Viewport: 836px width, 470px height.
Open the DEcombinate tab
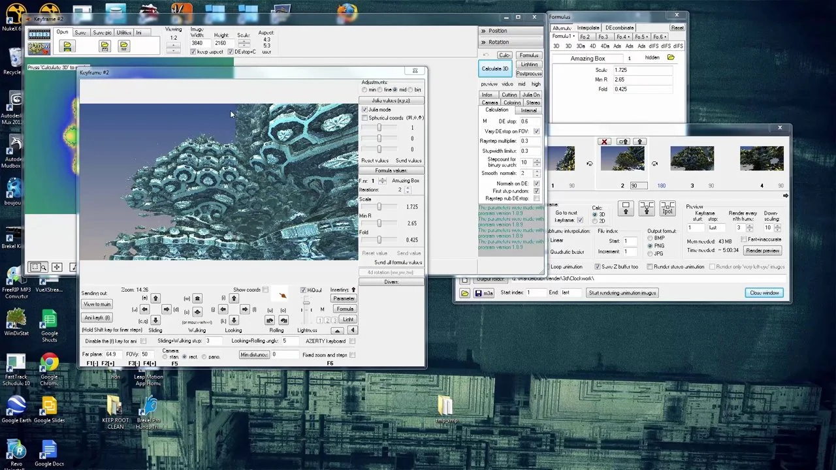[619, 28]
